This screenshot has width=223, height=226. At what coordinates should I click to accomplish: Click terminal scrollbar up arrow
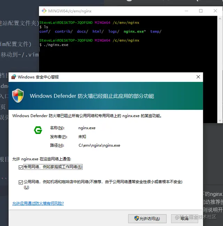220,19
